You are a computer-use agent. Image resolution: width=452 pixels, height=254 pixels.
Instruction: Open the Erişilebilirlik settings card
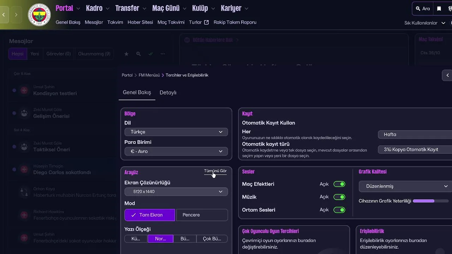click(x=404, y=240)
